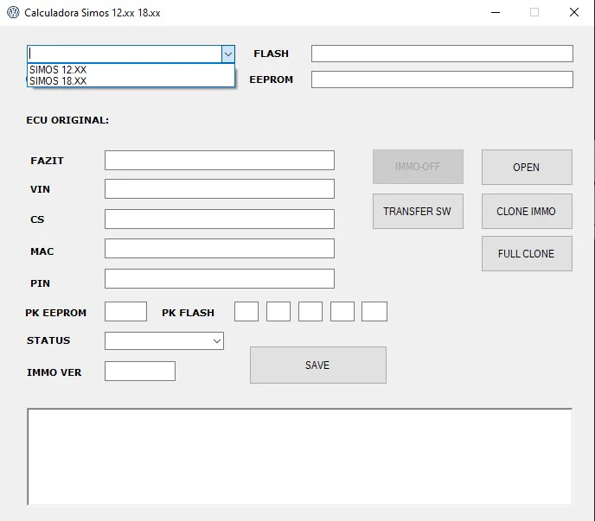
Task: Click inside the large log output box
Action: click(300, 457)
